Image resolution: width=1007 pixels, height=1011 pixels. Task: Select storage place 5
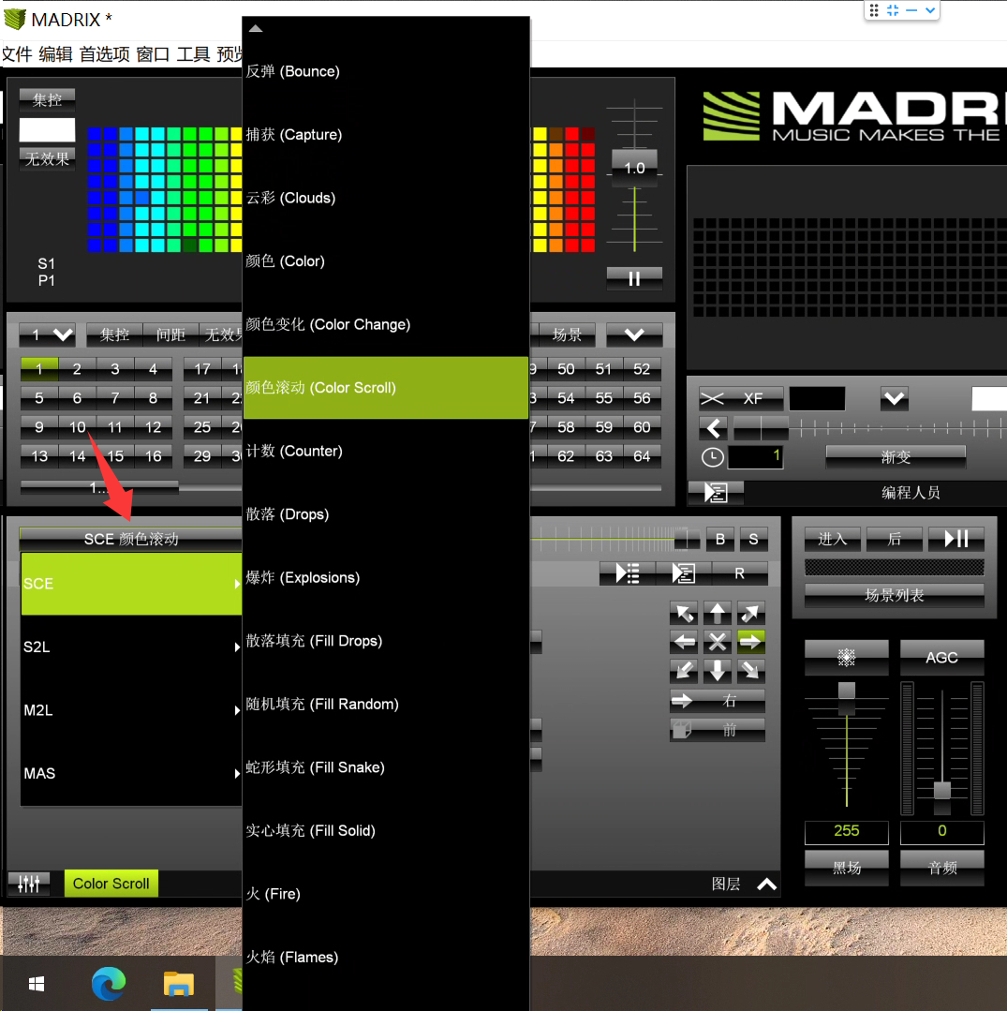[x=39, y=398]
